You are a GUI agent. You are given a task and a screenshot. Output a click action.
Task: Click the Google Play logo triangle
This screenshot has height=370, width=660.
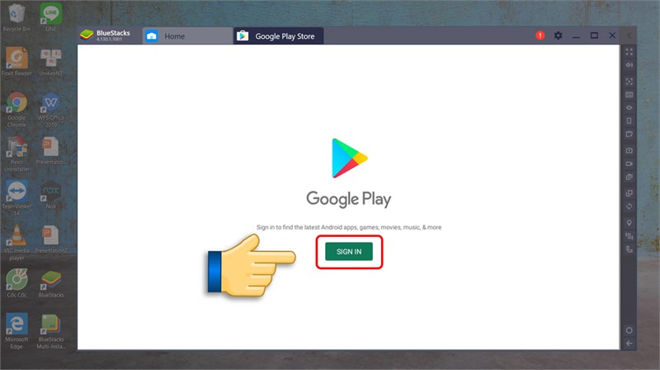click(349, 158)
